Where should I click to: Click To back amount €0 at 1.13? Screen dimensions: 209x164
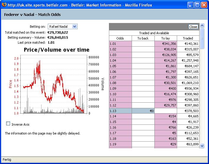coord(143,111)
